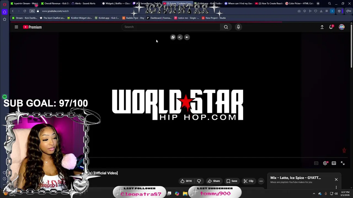Save the video to a playlist
This screenshot has height=198, width=353.
(232, 181)
